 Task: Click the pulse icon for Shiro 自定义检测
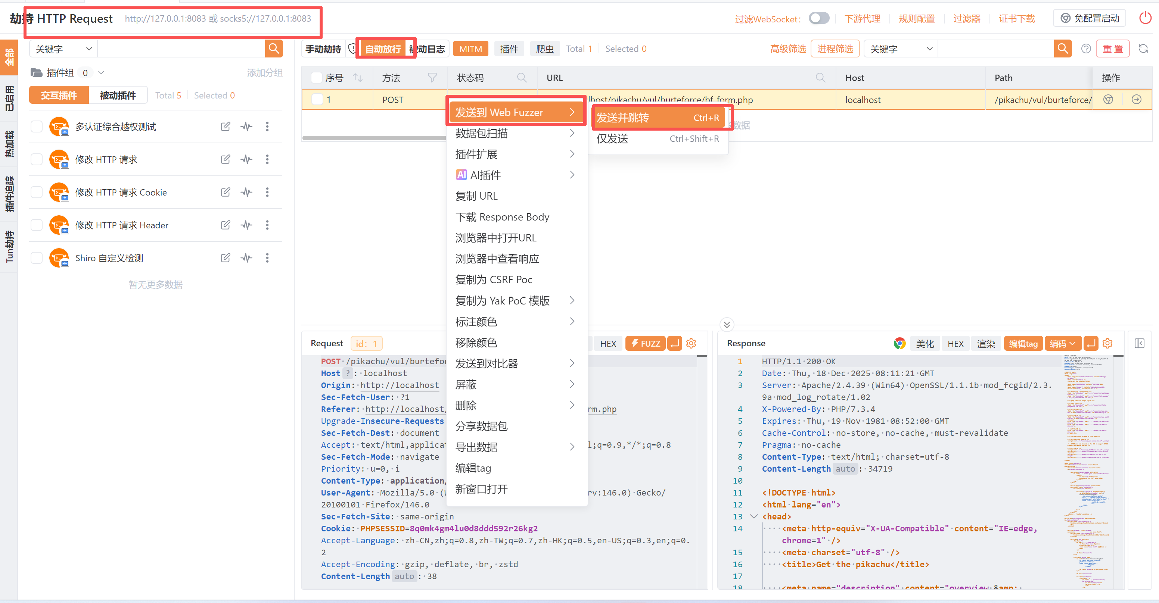click(x=246, y=258)
